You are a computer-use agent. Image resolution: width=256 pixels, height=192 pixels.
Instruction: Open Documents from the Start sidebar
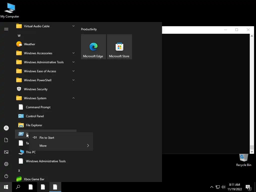point(6,140)
